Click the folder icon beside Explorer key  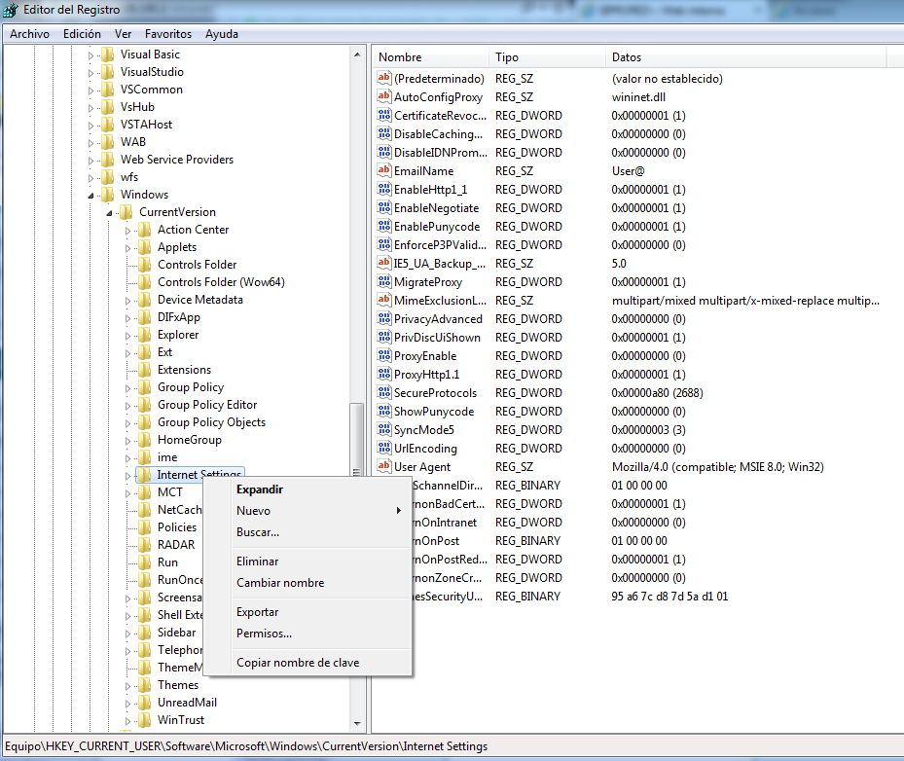point(145,335)
